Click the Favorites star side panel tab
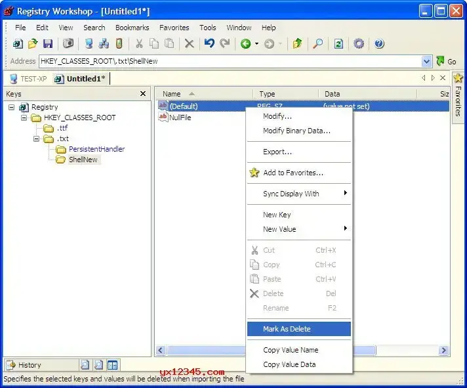The height and width of the screenshot is (388, 467). tap(458, 97)
